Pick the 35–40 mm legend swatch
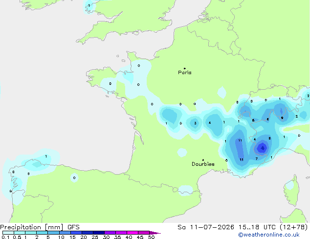 [x=121, y=233]
